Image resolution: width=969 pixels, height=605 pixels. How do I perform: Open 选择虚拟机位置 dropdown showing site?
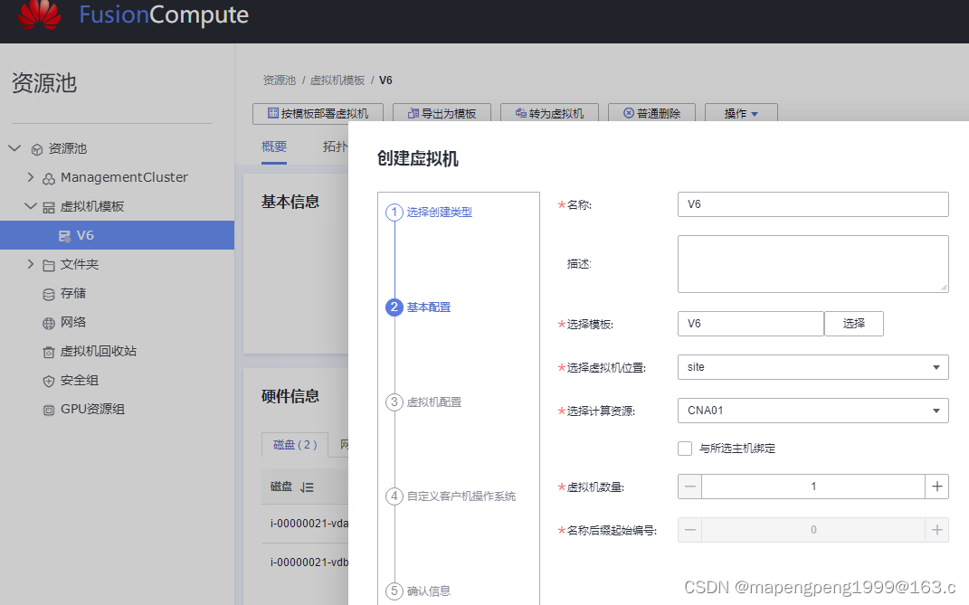pyautogui.click(x=812, y=367)
